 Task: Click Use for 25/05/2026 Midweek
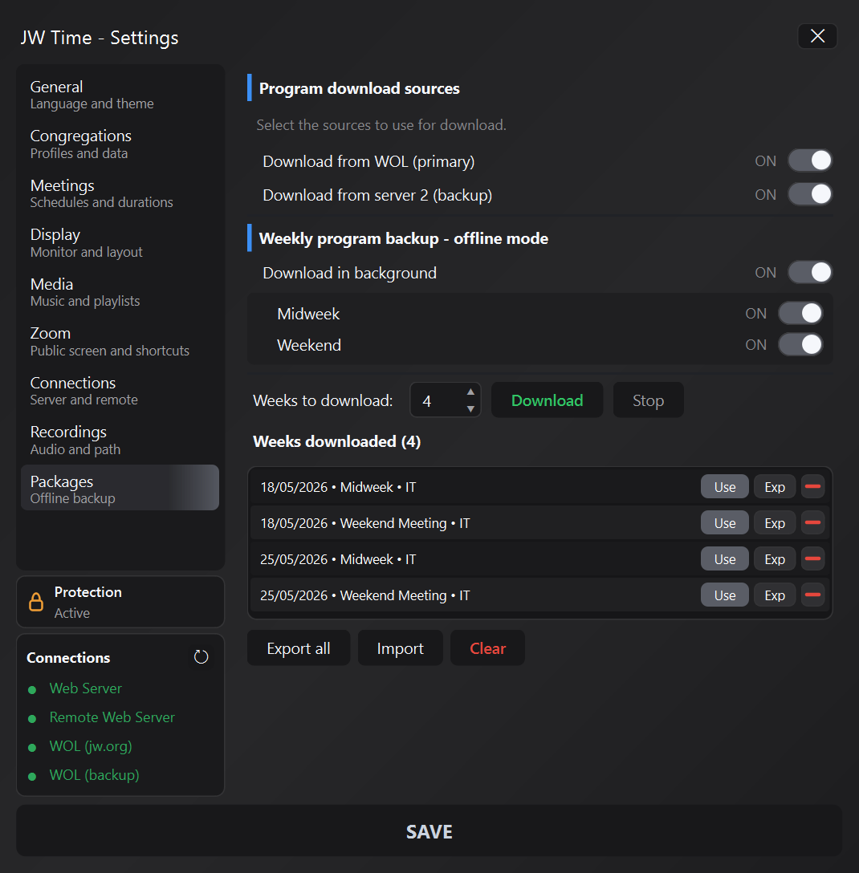pos(725,559)
